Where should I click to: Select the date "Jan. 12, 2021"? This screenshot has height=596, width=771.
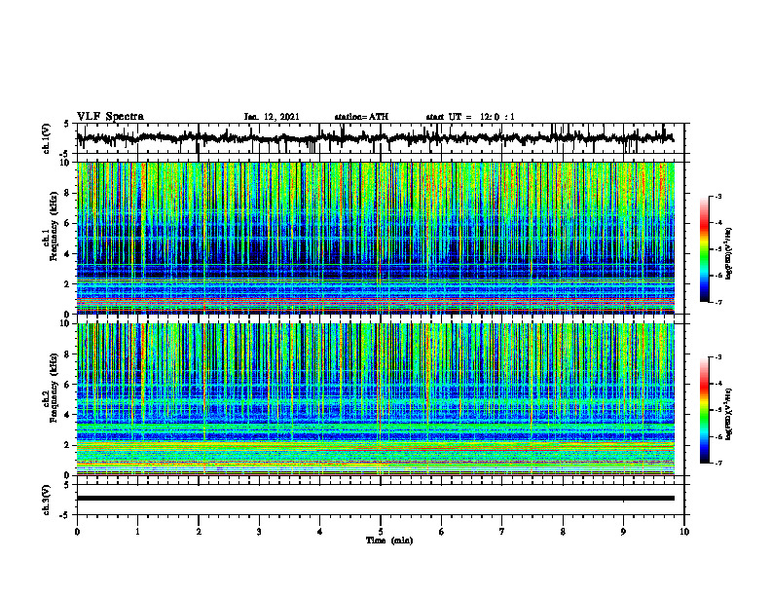[272, 117]
